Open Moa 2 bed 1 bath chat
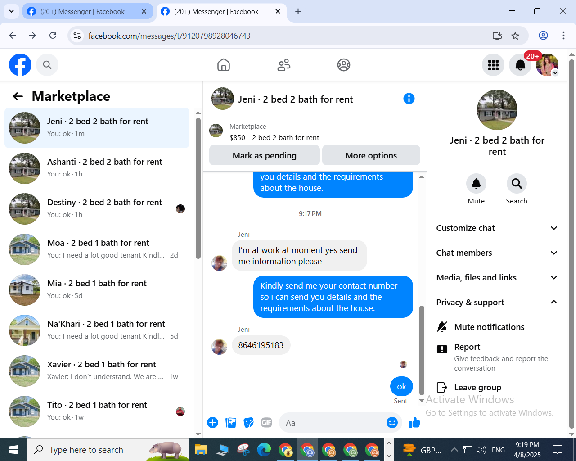Viewport: 576px width, 461px height. (x=97, y=249)
